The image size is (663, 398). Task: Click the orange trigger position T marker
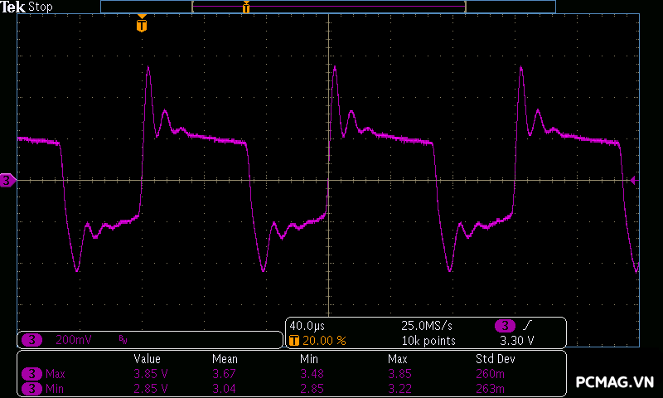click(142, 25)
